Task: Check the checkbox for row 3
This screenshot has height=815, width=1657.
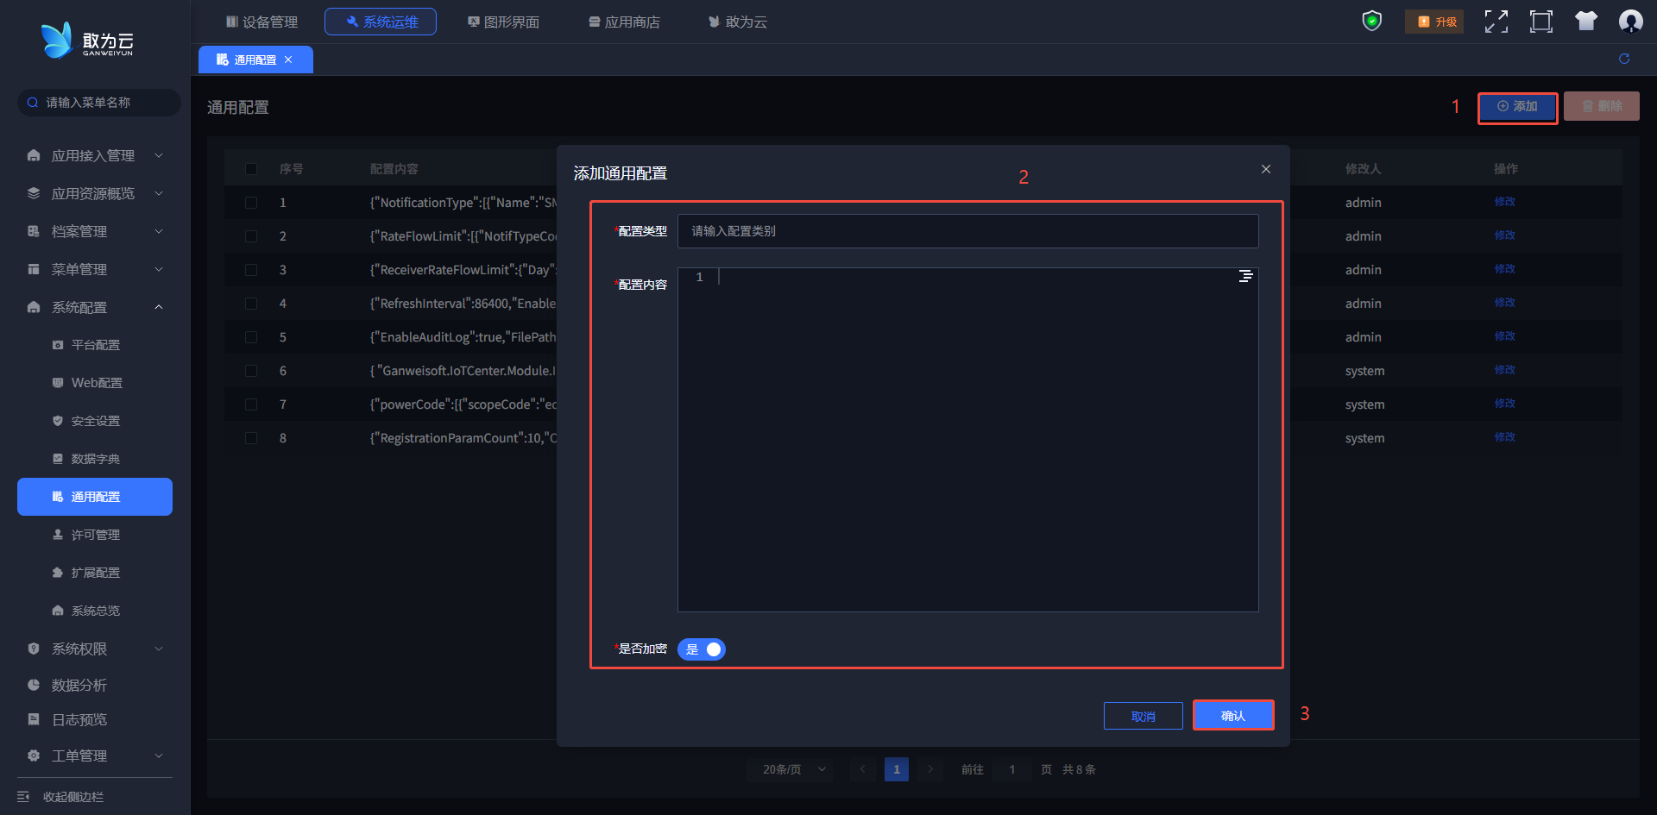Action: click(x=251, y=270)
